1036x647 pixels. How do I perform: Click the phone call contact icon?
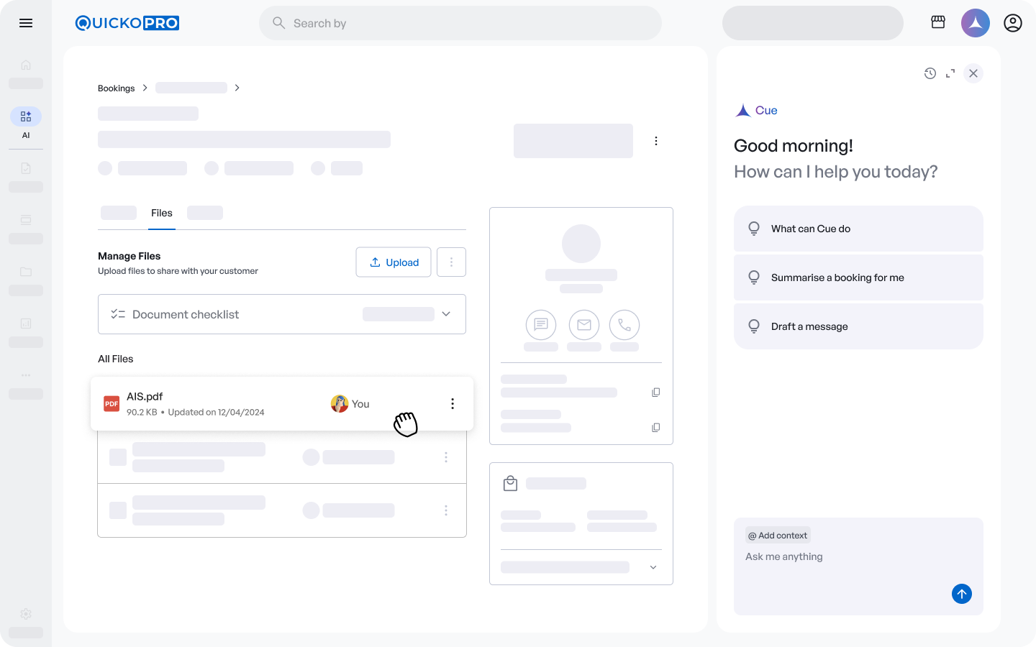[624, 325]
